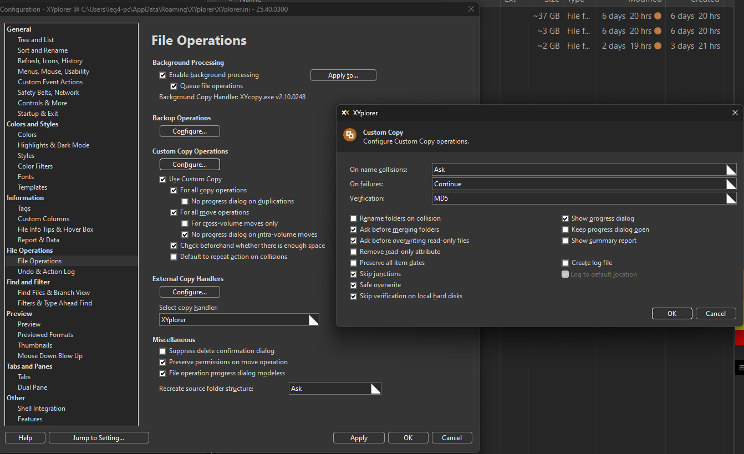Select Highlights & Dark Mode category

pyautogui.click(x=53, y=145)
